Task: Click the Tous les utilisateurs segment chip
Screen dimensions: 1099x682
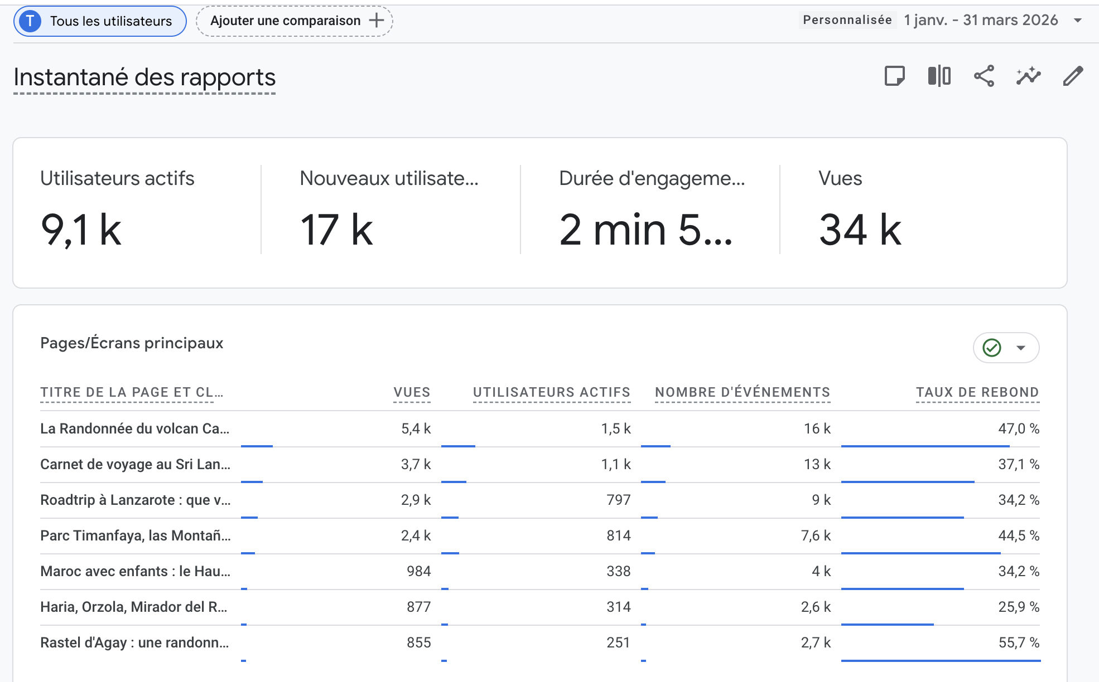Action: point(110,21)
